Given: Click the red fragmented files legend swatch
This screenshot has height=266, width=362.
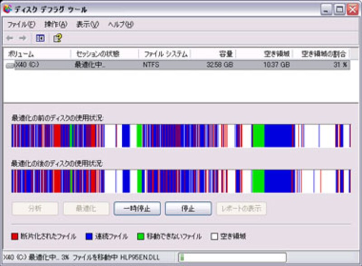Looking at the screenshot, I should (15, 237).
